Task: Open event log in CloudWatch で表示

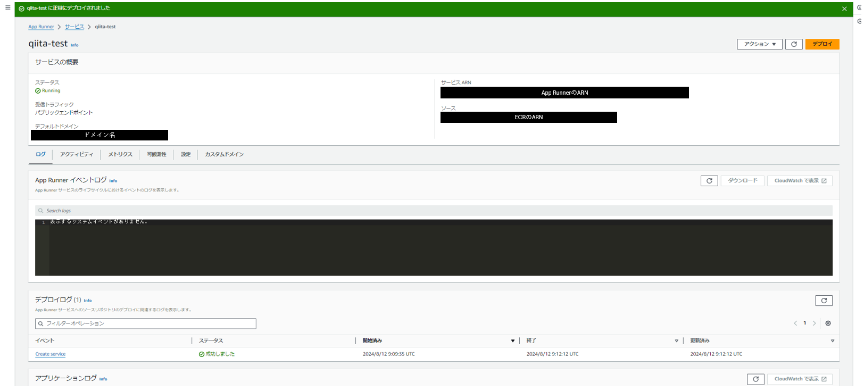Action: [x=800, y=181]
